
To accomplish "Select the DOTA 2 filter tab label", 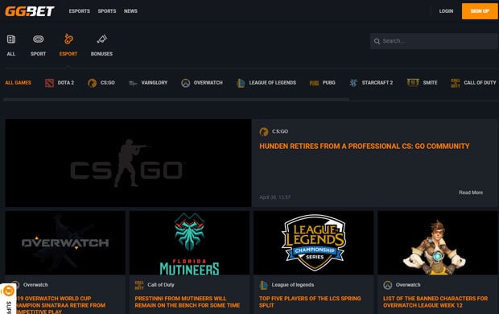I will click(66, 83).
